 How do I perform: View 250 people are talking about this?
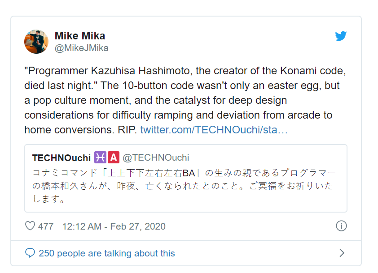point(107,253)
